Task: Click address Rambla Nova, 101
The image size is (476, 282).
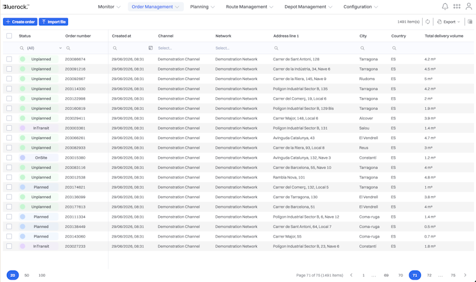Action: [x=289, y=177]
